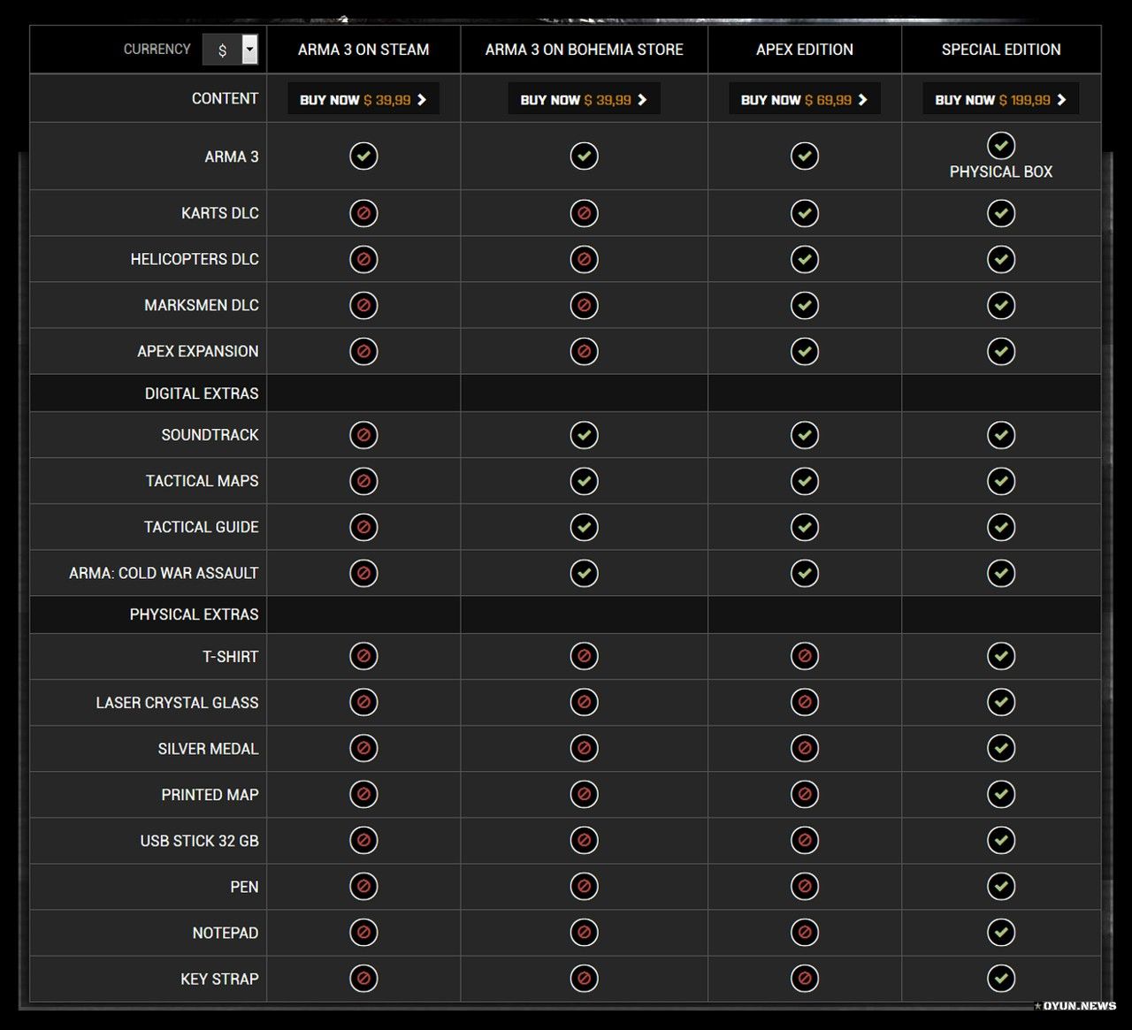Click the MARKSMEN DLC row label
1132x1030 pixels.
point(202,305)
